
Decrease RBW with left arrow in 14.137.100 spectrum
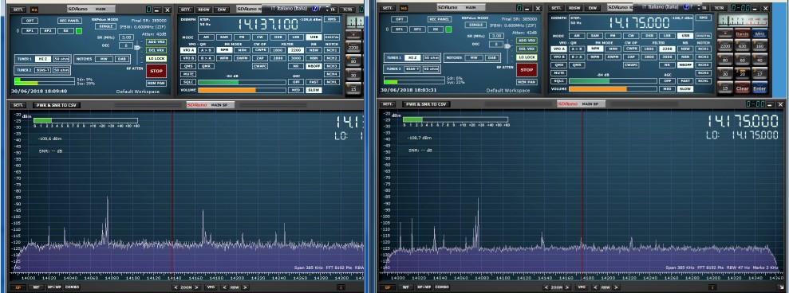(223, 287)
